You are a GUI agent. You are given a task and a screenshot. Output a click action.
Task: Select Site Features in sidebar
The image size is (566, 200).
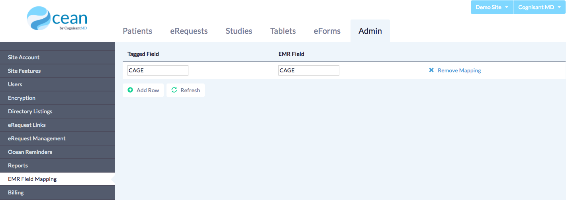(24, 71)
